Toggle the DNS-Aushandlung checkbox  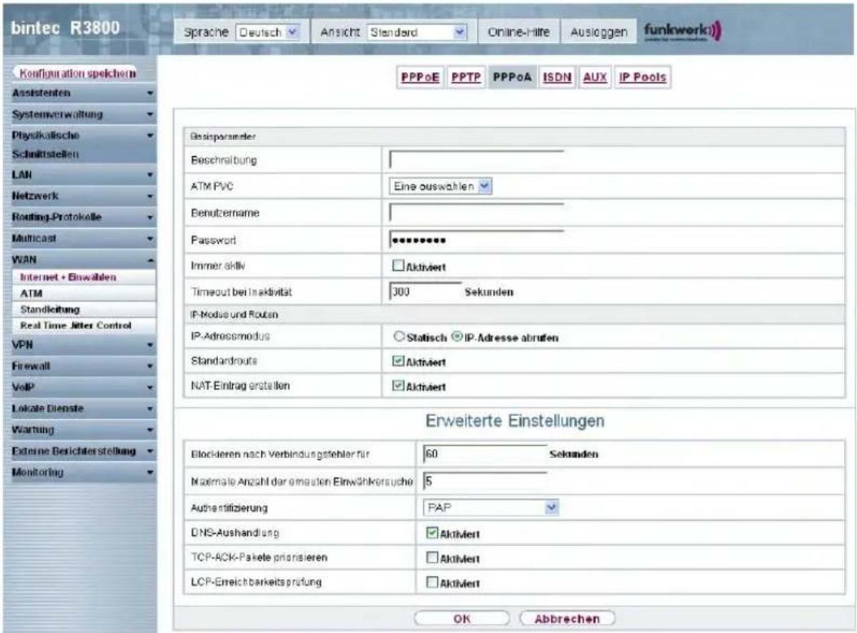point(432,532)
